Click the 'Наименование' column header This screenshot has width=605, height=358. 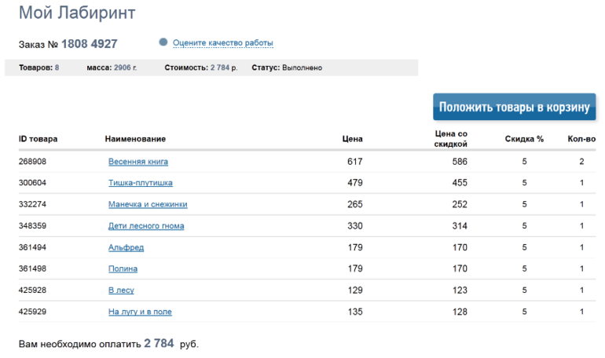click(x=135, y=139)
